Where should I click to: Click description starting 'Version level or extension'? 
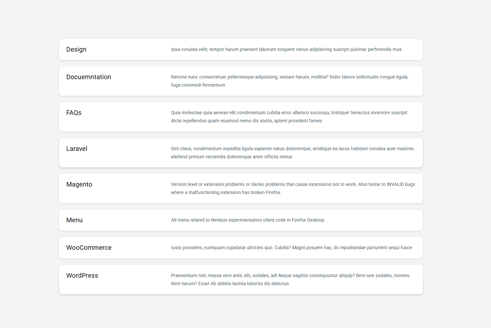pos(293,188)
